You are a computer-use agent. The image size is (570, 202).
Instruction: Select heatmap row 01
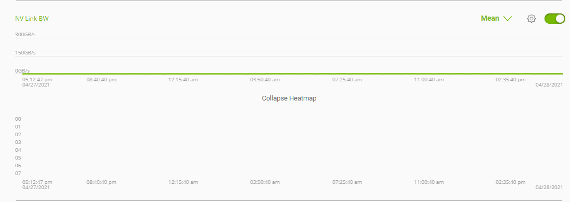pyautogui.click(x=18, y=127)
